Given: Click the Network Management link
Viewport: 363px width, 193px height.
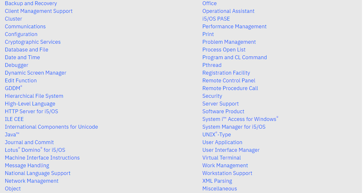Looking at the screenshot, I should (32, 181).
